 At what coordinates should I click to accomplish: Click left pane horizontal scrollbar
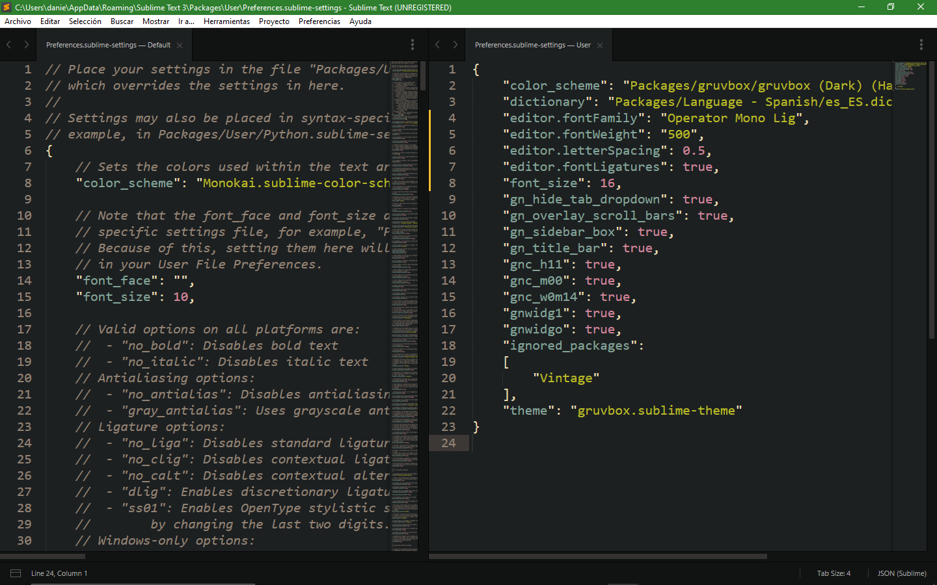click(43, 556)
